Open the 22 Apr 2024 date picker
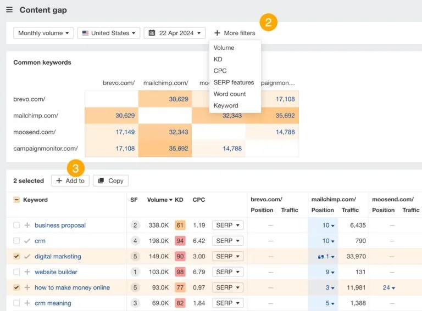 click(x=175, y=33)
